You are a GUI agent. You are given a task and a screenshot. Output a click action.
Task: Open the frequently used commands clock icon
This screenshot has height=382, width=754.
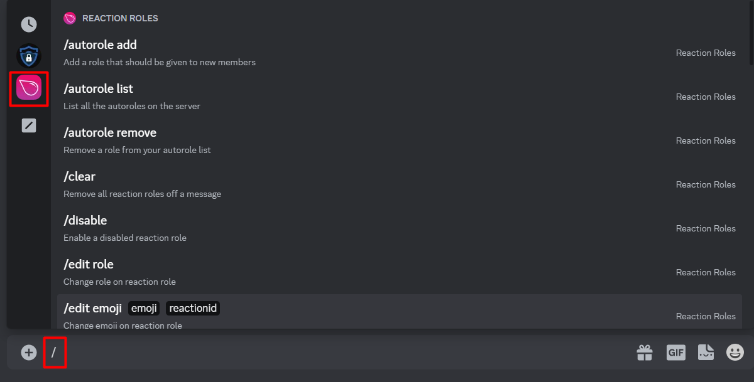(29, 24)
